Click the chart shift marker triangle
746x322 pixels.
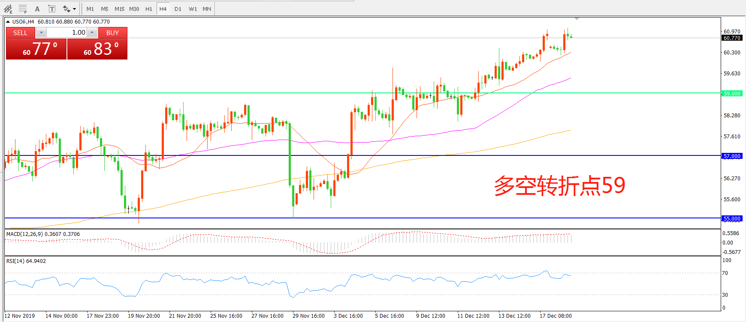coord(577,19)
